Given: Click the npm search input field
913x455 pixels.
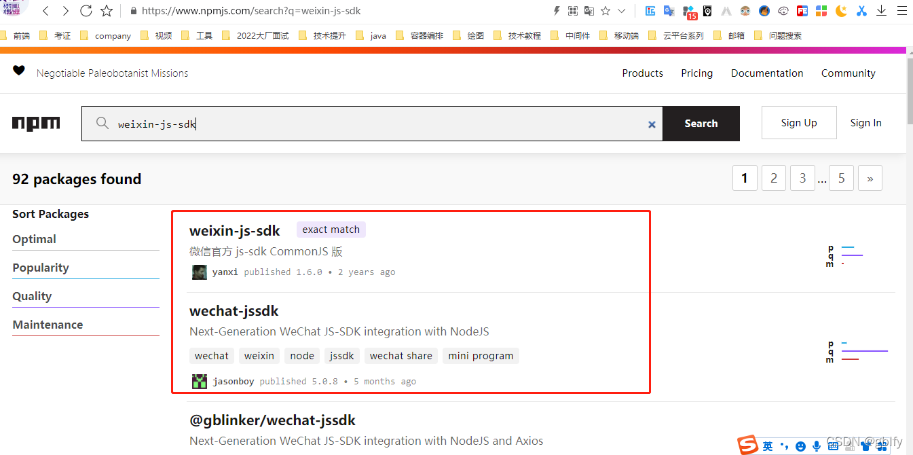Looking at the screenshot, I should pos(372,124).
